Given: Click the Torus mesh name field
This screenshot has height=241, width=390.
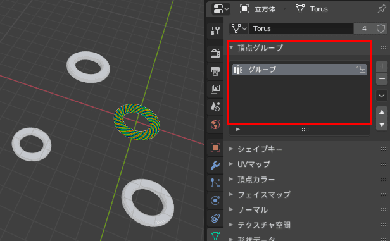Looking at the screenshot, I should (x=301, y=28).
